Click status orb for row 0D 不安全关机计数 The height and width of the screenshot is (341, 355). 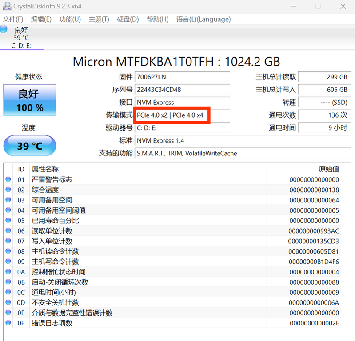8,302
